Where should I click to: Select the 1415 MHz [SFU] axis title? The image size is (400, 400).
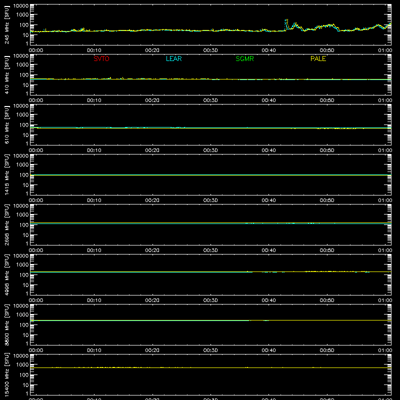click(7, 174)
